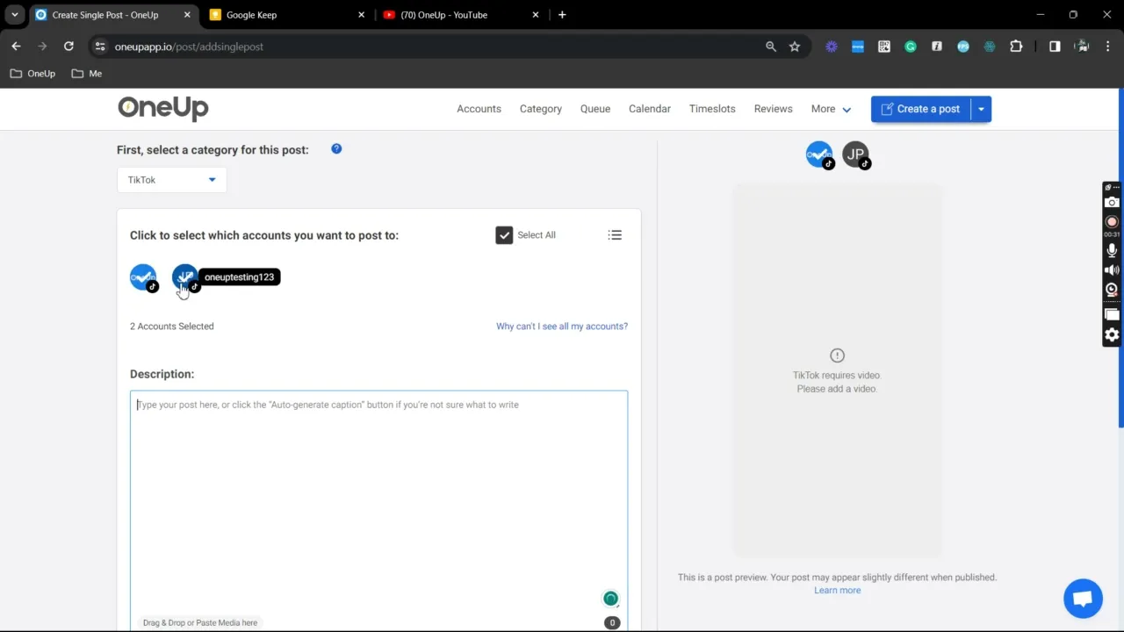Click the OneUp logo in header
The image size is (1124, 632).
(x=163, y=108)
